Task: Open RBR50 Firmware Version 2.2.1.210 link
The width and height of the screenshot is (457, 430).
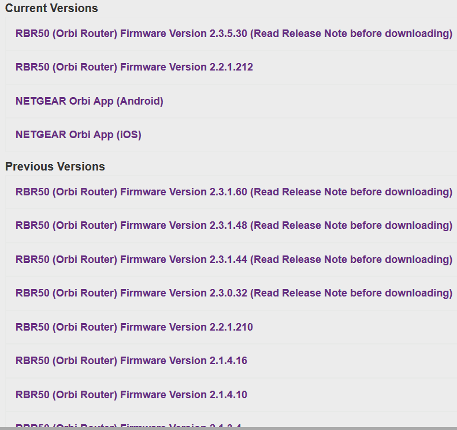Action: pyautogui.click(x=134, y=327)
